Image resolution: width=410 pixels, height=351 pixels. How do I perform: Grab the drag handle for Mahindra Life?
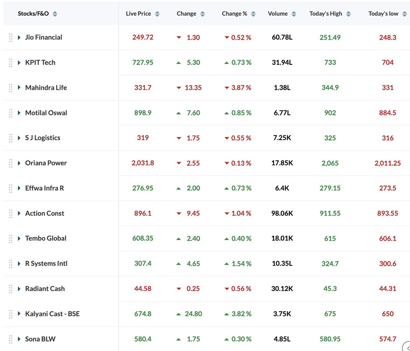[x=11, y=88]
